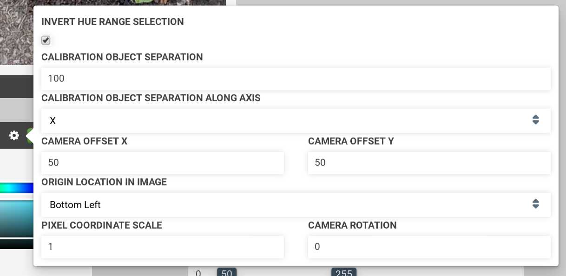Viewport: 566px width, 276px height.
Task: Click the Pixel Coordinate Scale field
Action: [x=162, y=247]
